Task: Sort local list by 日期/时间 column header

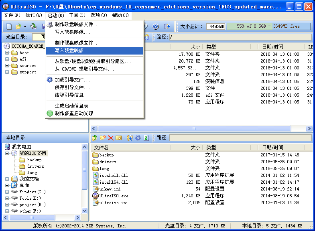Action: (281, 148)
